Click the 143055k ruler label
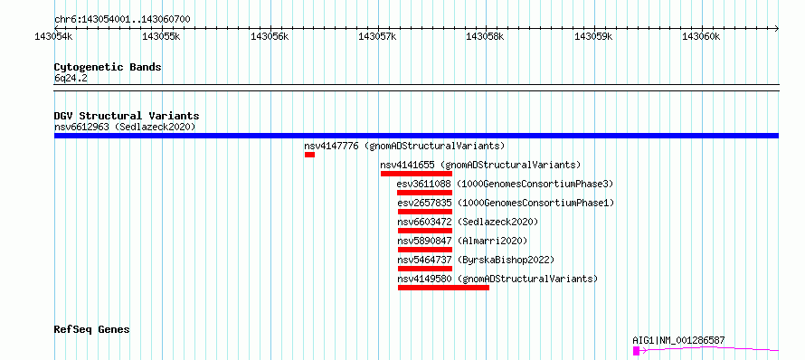 coord(161,36)
